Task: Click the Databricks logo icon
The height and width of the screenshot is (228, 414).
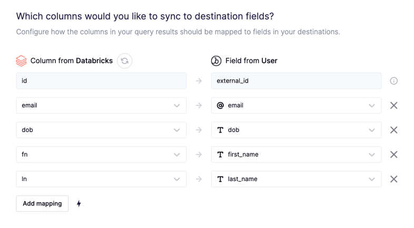Action: click(x=21, y=61)
